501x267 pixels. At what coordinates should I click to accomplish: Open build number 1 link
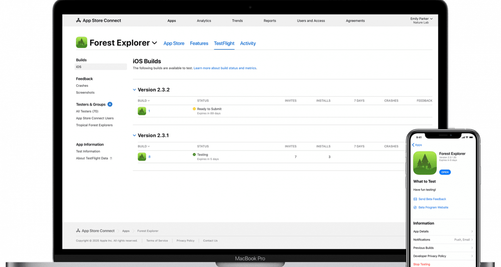(149, 111)
